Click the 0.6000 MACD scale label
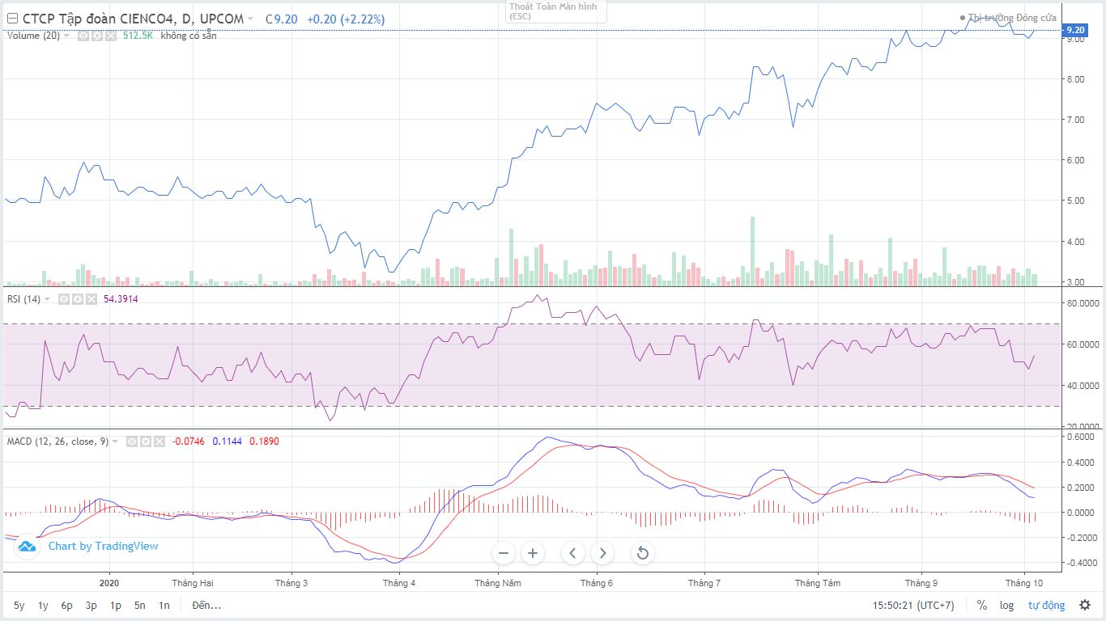1106x621 pixels. [x=1081, y=437]
